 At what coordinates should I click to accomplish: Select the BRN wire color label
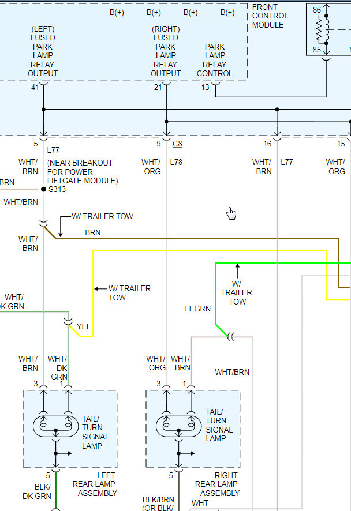92,232
